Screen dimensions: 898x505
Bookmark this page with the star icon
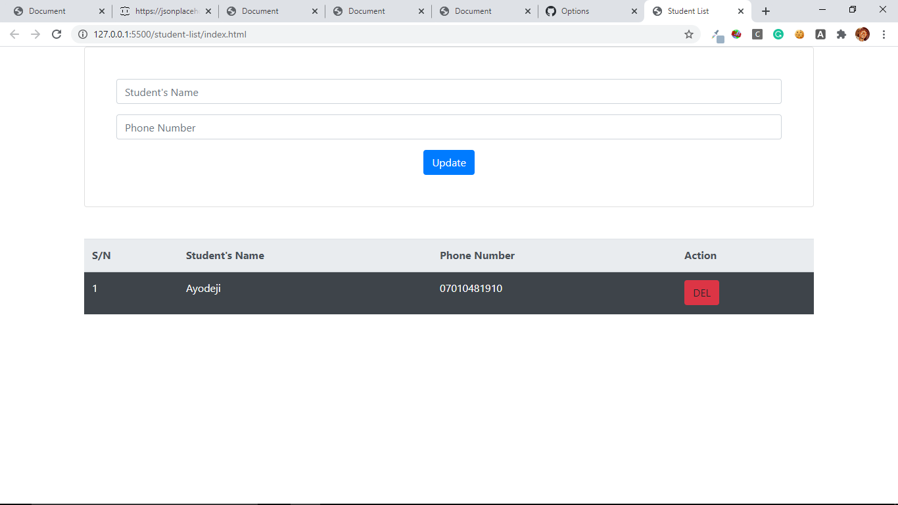point(689,34)
